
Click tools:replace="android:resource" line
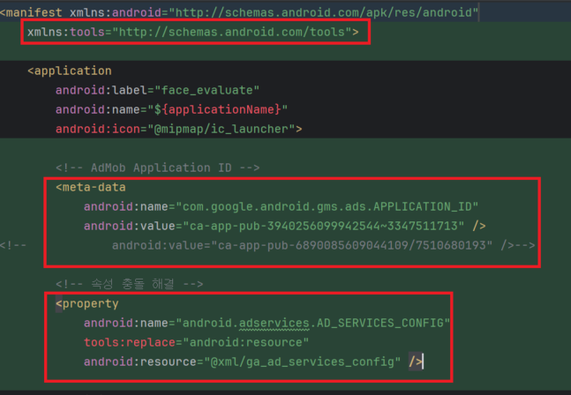click(x=196, y=342)
